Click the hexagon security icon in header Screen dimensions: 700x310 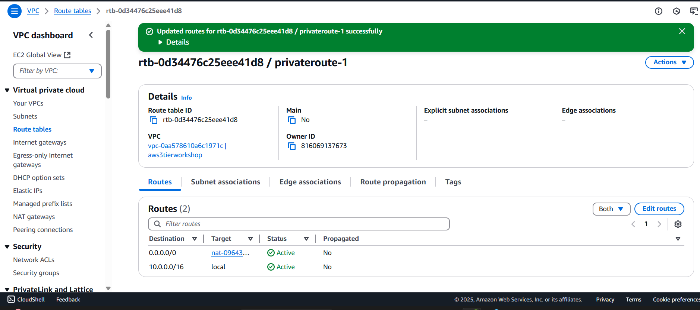[x=677, y=11]
